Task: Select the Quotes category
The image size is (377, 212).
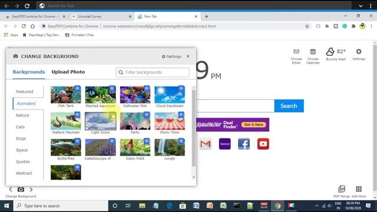Action: pos(23,161)
